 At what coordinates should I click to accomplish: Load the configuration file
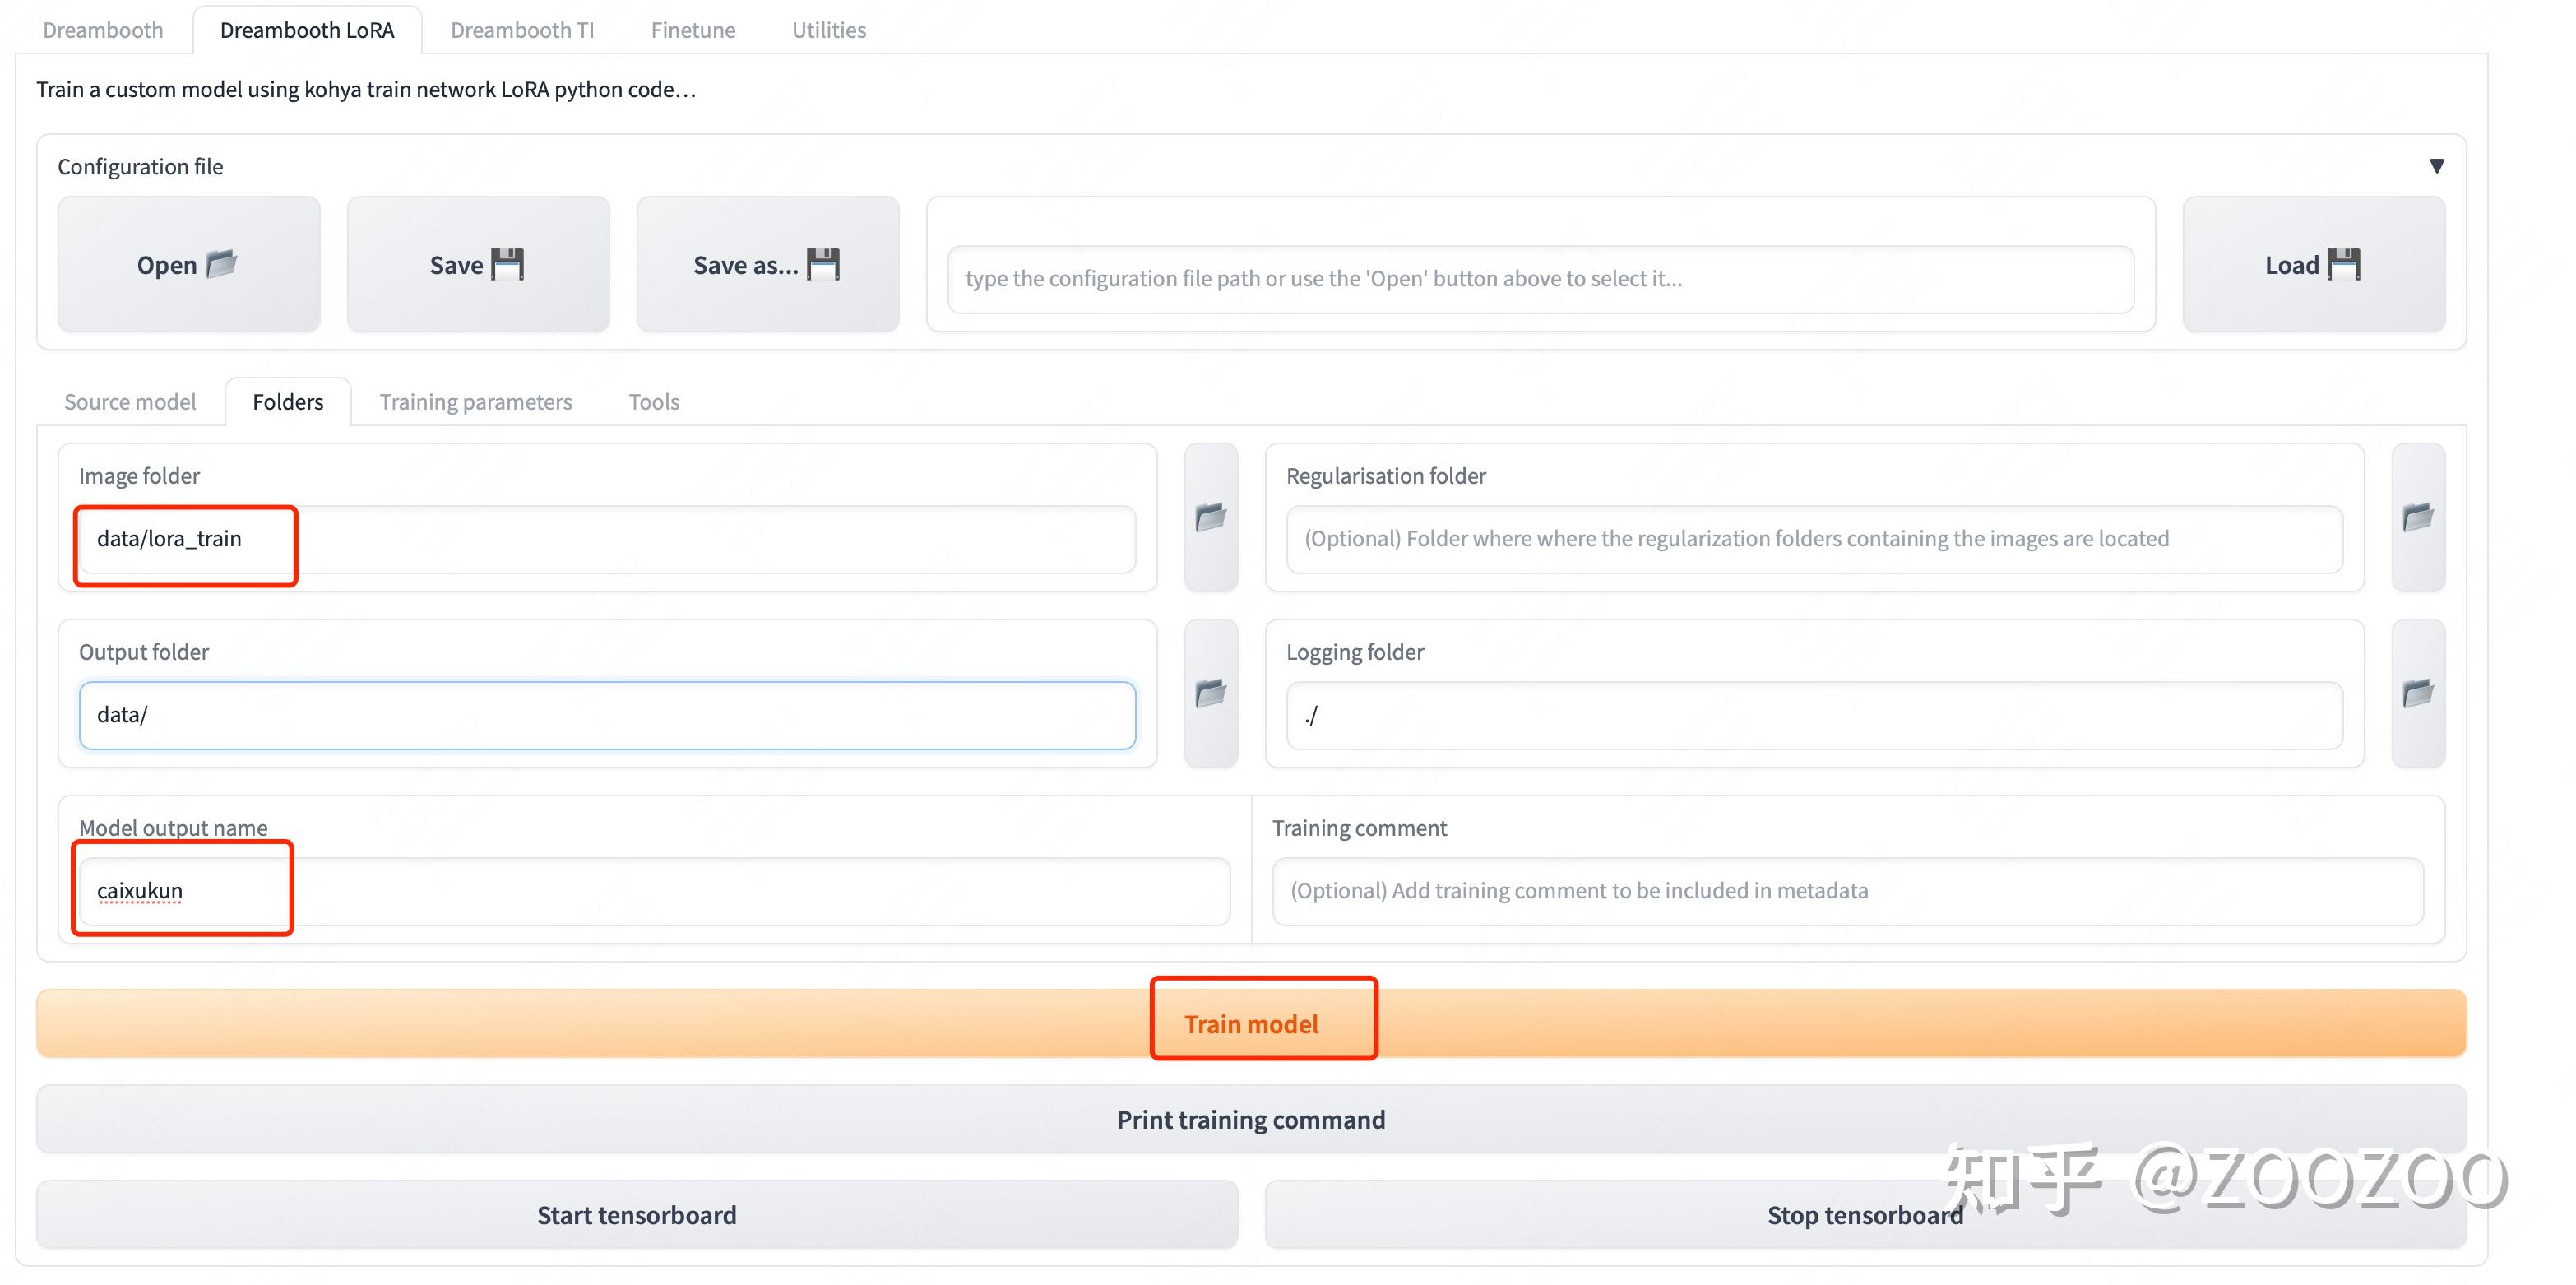(2313, 265)
